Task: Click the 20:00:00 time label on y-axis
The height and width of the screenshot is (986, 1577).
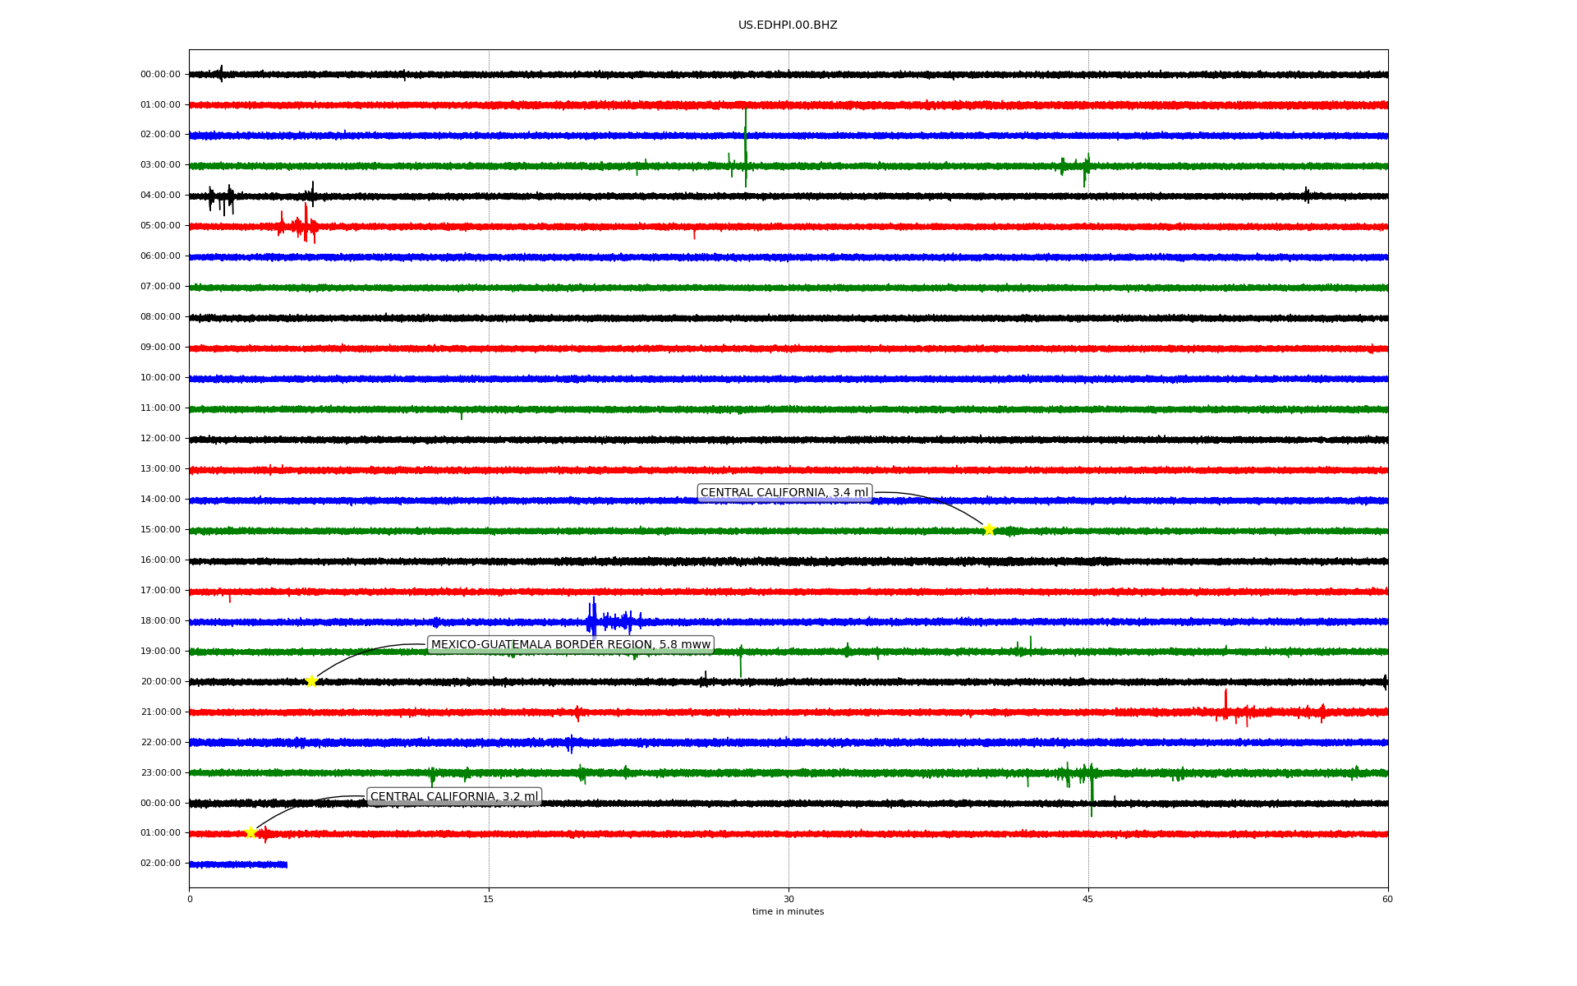Action: coord(160,682)
